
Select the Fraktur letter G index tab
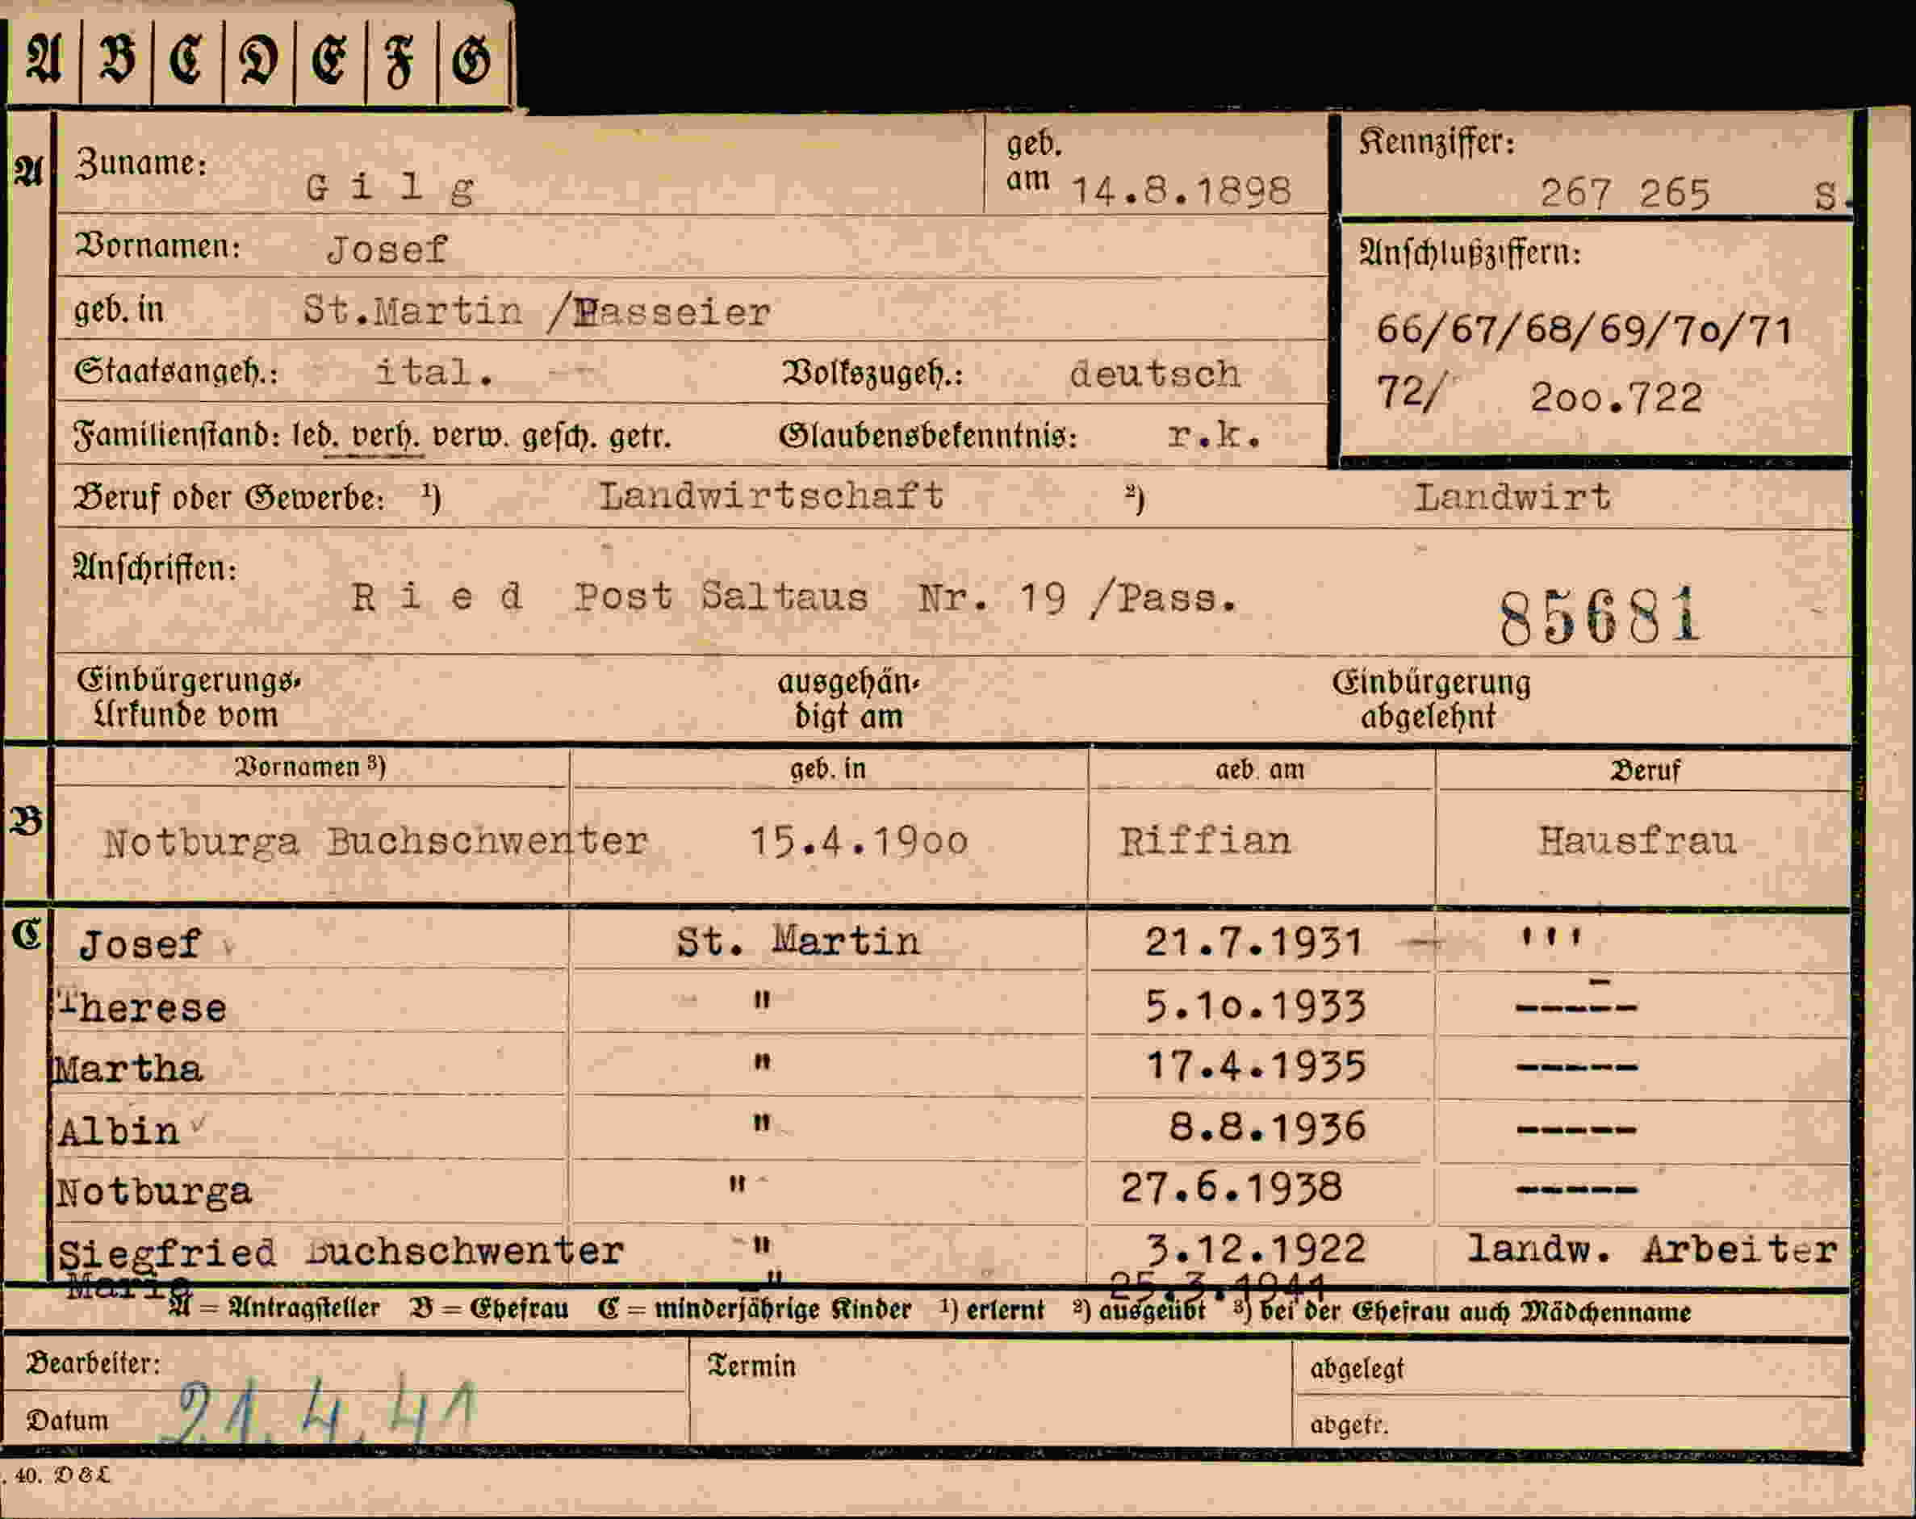(472, 61)
